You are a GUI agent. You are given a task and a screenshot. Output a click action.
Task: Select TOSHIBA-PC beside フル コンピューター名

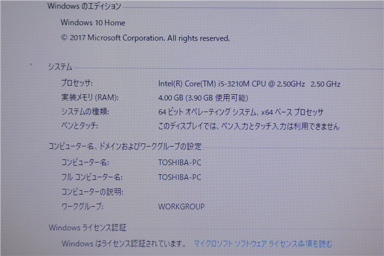[180, 177]
